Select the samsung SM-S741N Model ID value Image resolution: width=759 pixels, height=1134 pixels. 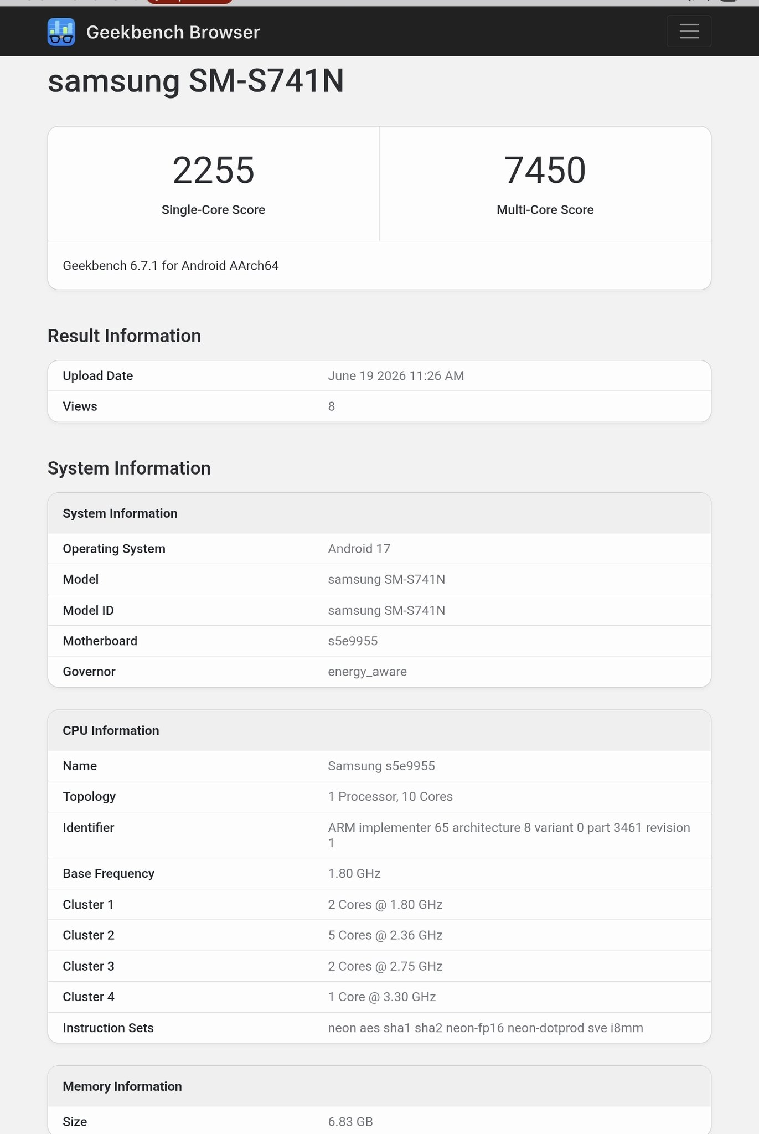point(386,610)
